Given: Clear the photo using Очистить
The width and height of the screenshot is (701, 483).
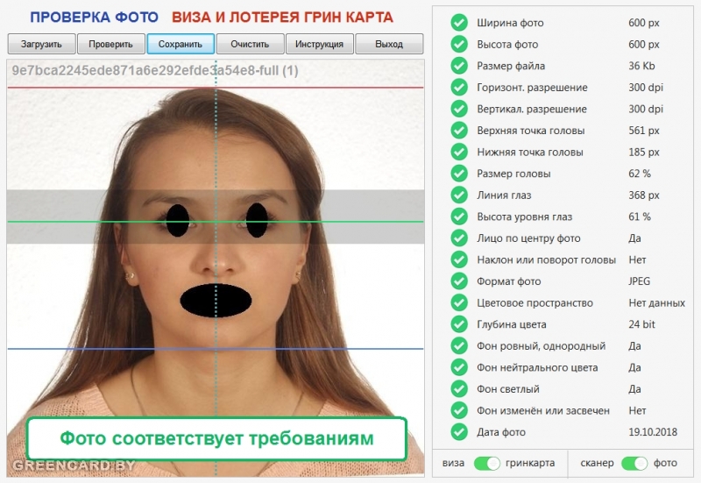Looking at the screenshot, I should pyautogui.click(x=250, y=44).
